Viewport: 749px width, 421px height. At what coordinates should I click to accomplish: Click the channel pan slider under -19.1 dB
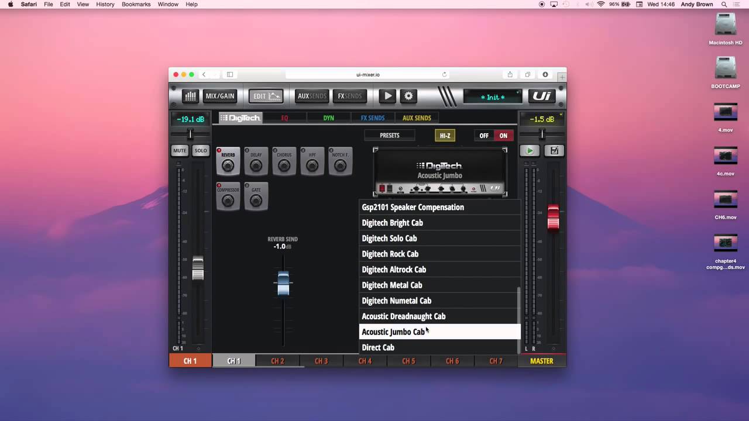pos(190,134)
